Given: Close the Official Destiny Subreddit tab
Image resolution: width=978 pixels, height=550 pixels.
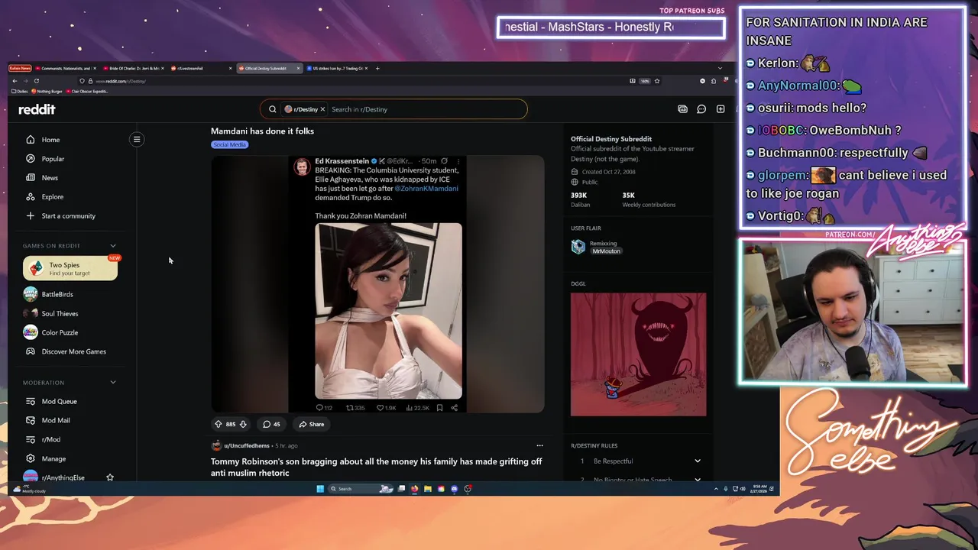Looking at the screenshot, I should [x=298, y=68].
